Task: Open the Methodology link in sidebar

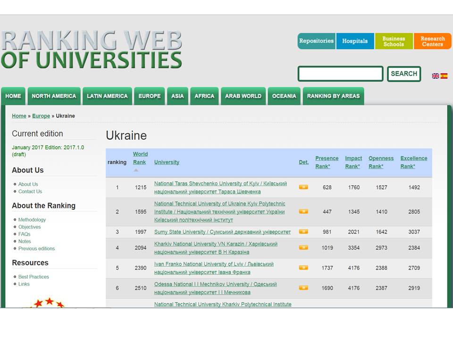Action: pyautogui.click(x=32, y=220)
